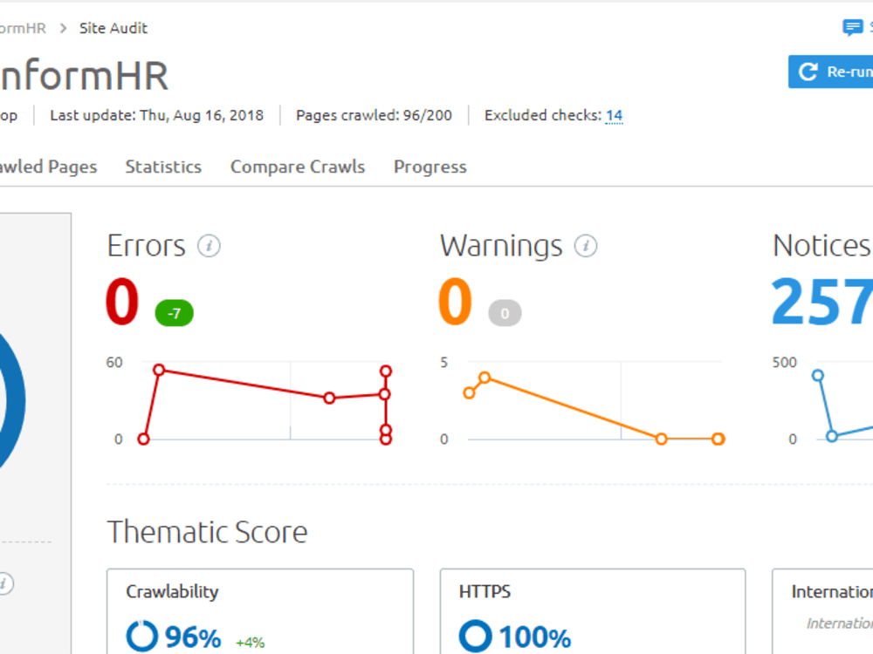The width and height of the screenshot is (873, 654).
Task: Open the blue Notices count 257
Action: pyautogui.click(x=821, y=302)
